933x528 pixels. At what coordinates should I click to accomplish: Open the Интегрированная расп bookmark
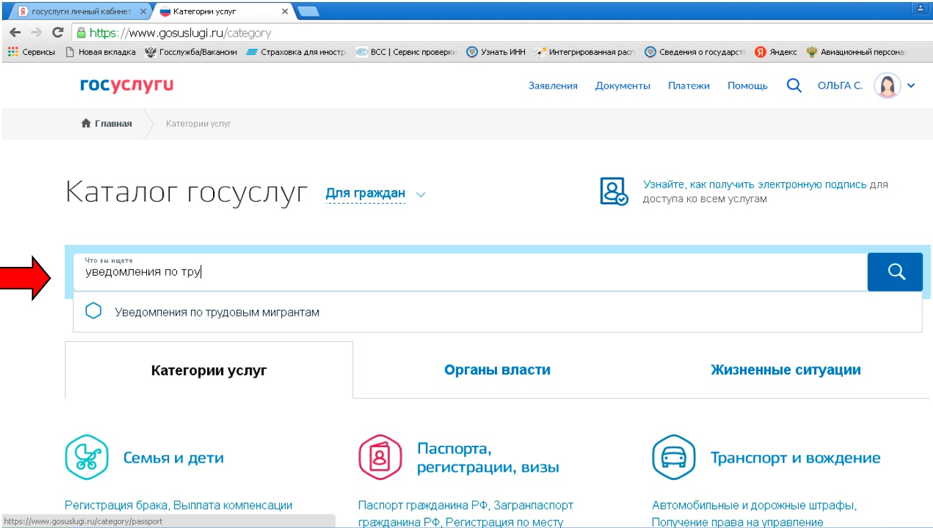(585, 52)
